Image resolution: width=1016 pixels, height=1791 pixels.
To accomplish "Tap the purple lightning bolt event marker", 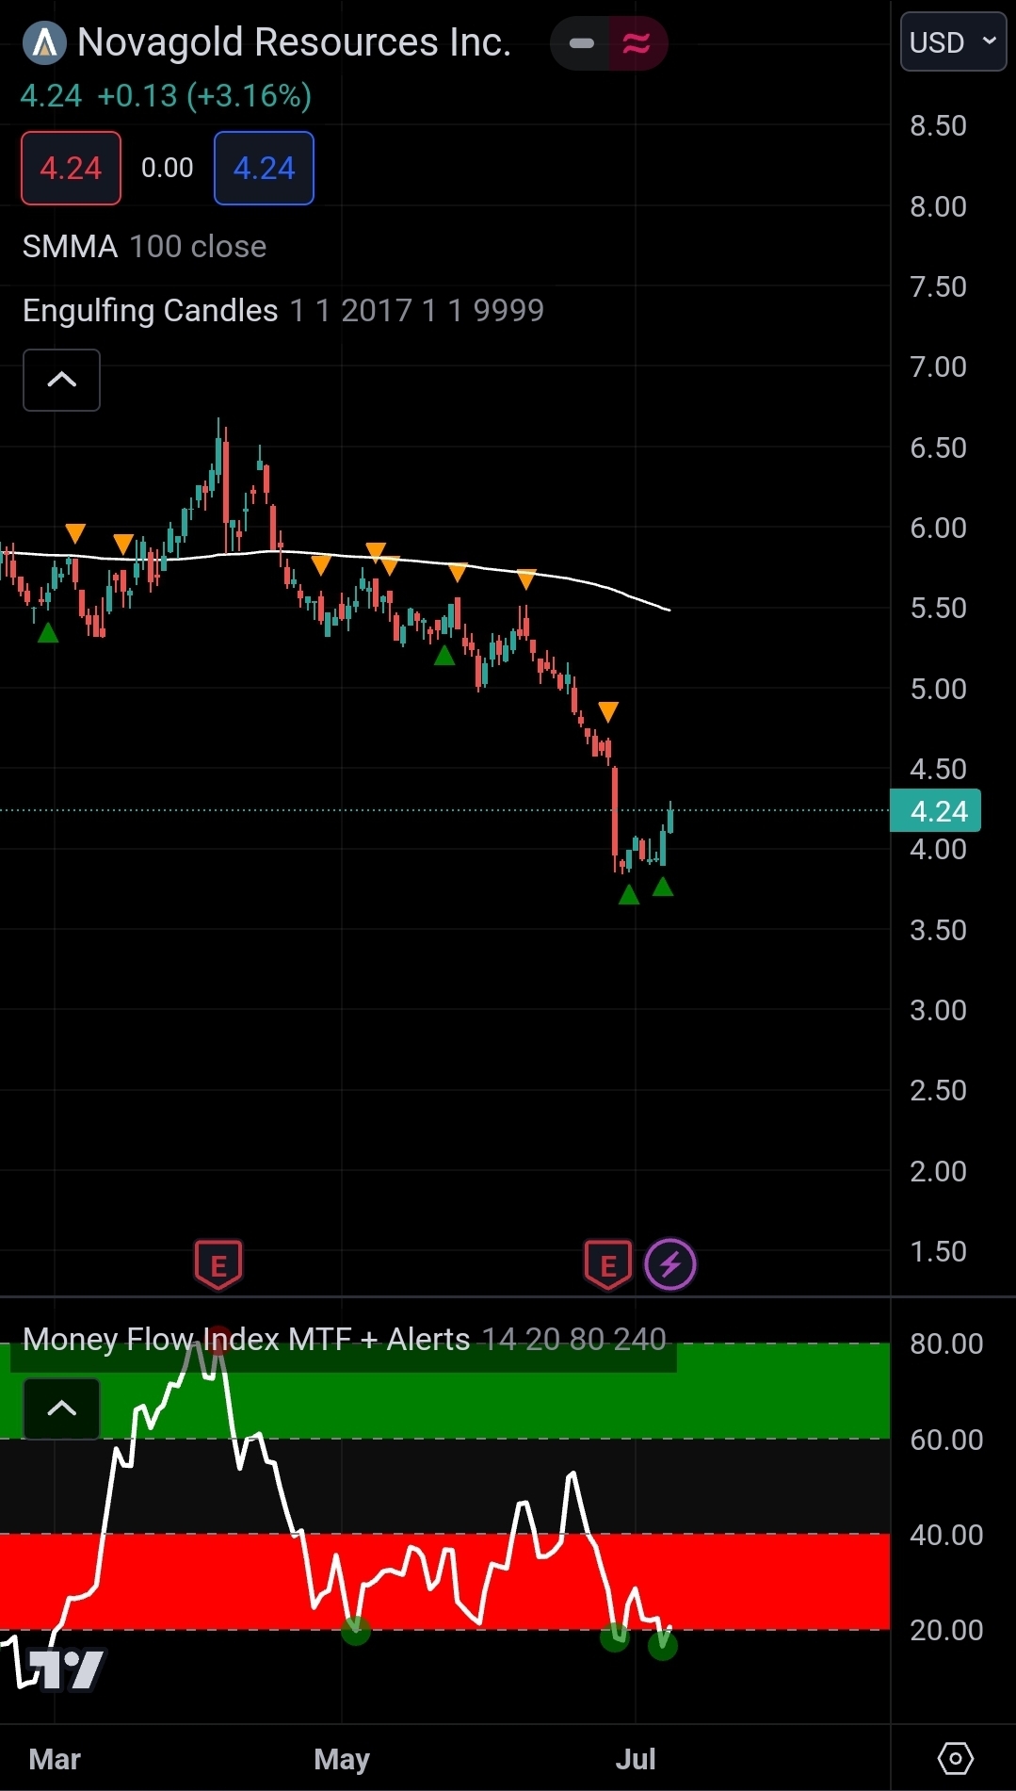I will coord(670,1264).
